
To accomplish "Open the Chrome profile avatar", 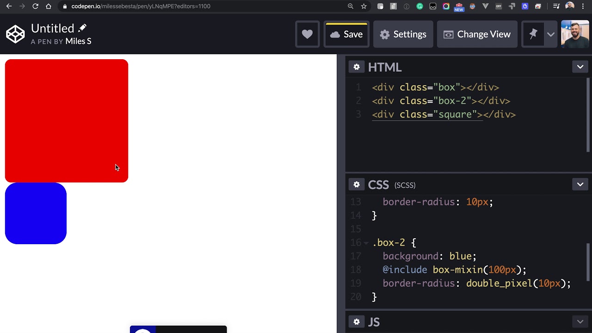I will click(570, 6).
